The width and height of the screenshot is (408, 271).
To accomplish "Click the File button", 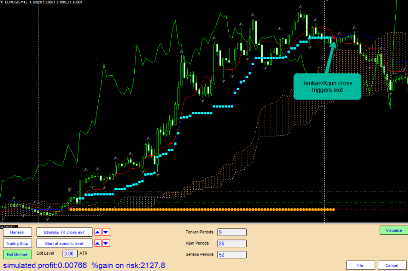I will click(360, 265).
